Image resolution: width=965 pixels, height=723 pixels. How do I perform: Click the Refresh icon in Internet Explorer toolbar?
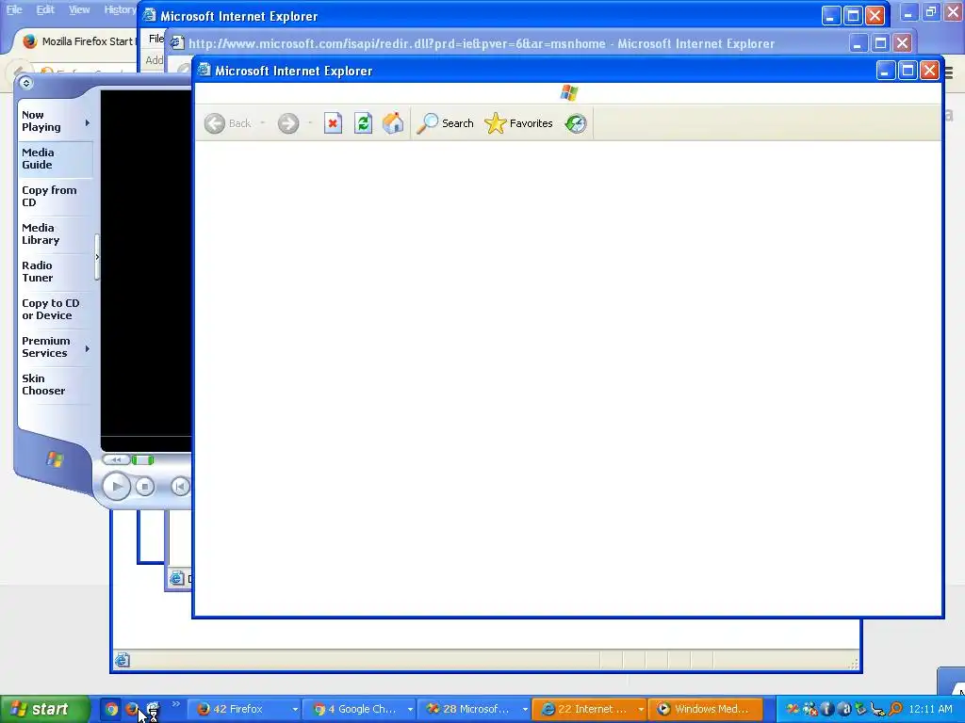pyautogui.click(x=363, y=123)
